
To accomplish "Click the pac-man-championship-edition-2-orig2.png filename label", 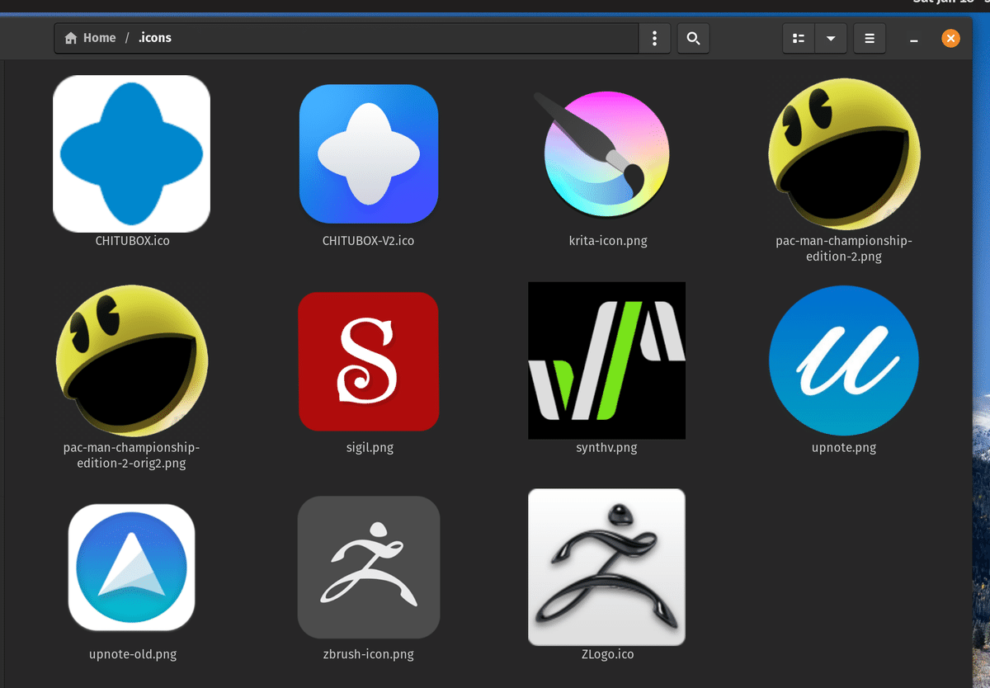I will tap(132, 455).
